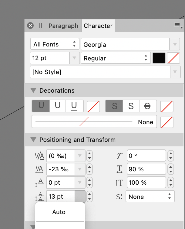
Task: Click the horizontal scale T icon
Action: coord(119,169)
